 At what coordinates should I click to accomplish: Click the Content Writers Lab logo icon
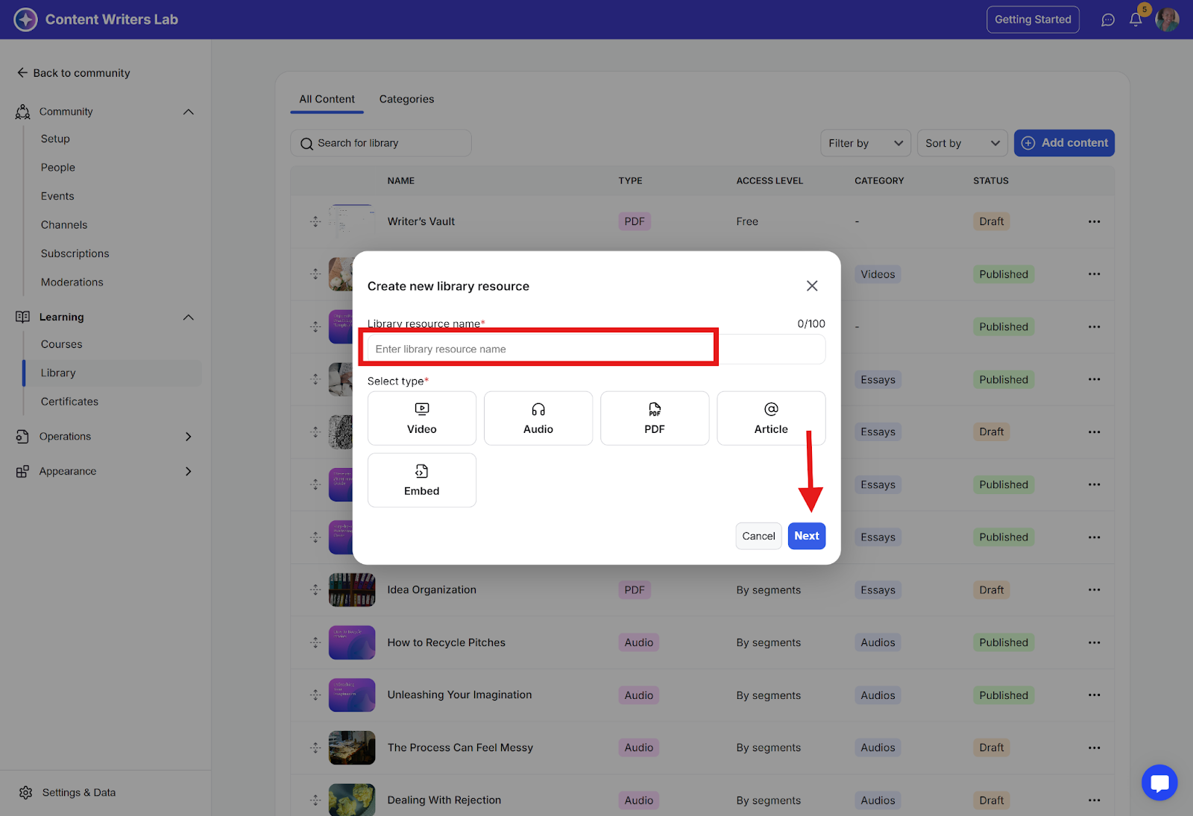[x=25, y=19]
